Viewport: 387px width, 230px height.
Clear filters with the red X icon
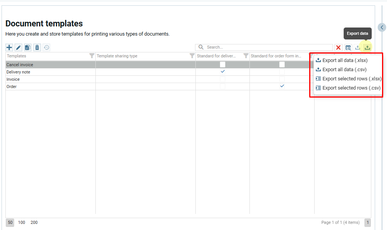point(338,47)
